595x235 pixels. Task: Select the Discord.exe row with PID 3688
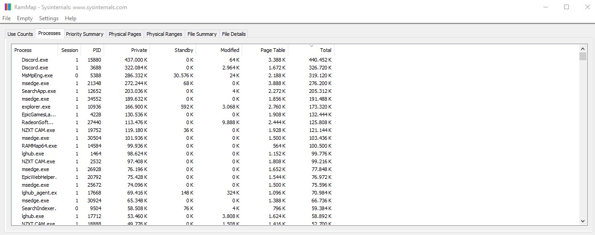173,68
